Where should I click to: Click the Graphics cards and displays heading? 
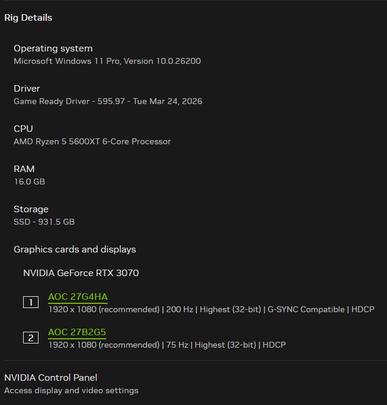click(75, 250)
